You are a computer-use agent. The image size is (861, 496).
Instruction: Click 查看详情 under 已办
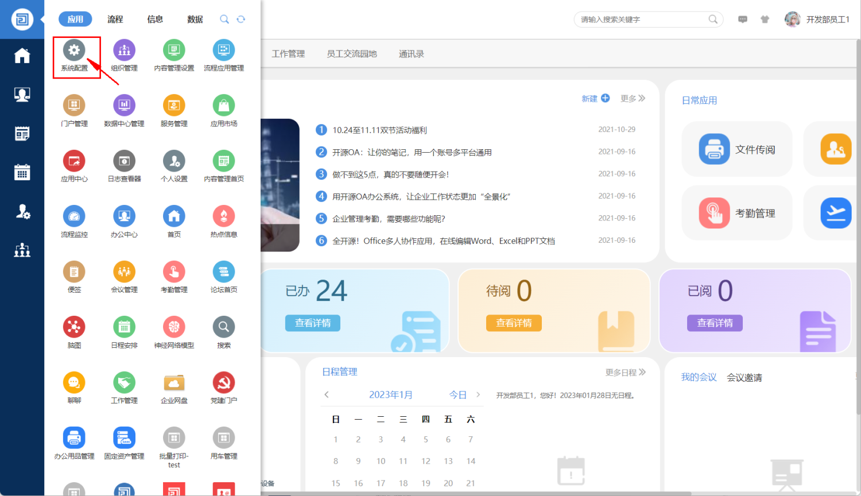coord(313,323)
